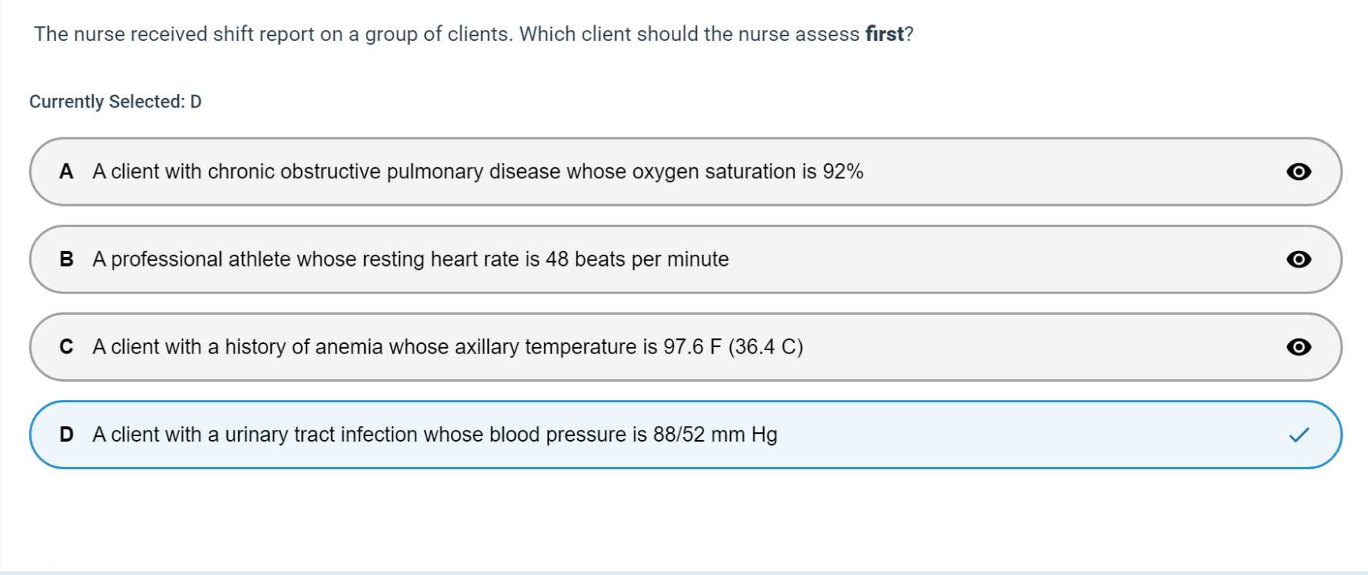
Task: Select the COPD oxygen saturation answer
Action: 477,172
